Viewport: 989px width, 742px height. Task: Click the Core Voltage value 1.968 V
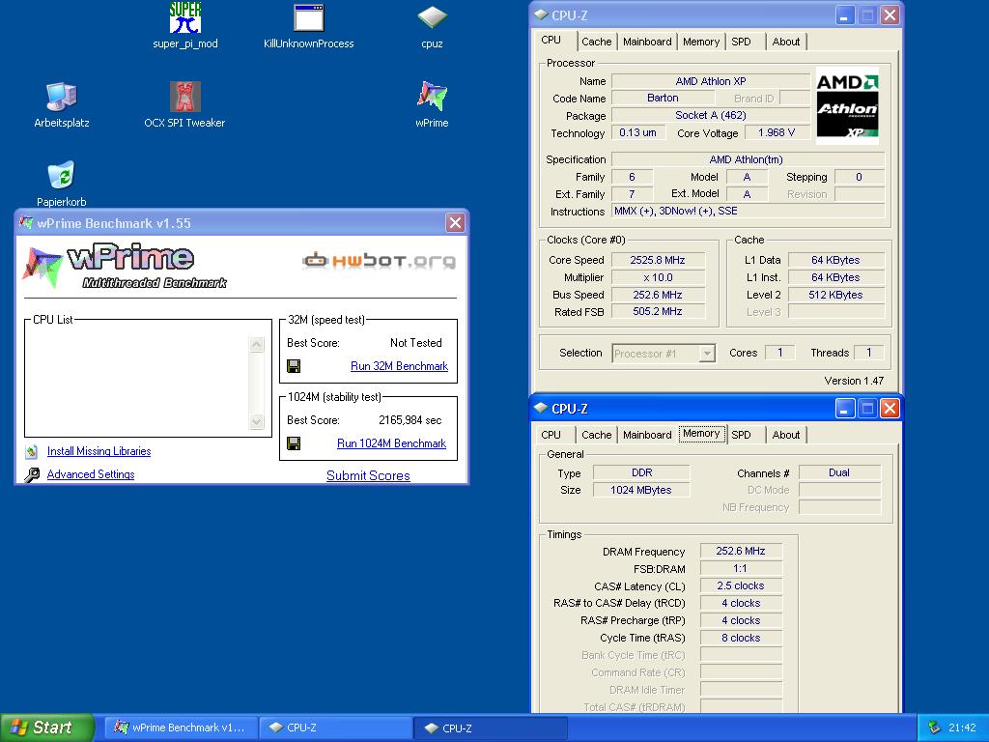tap(777, 132)
